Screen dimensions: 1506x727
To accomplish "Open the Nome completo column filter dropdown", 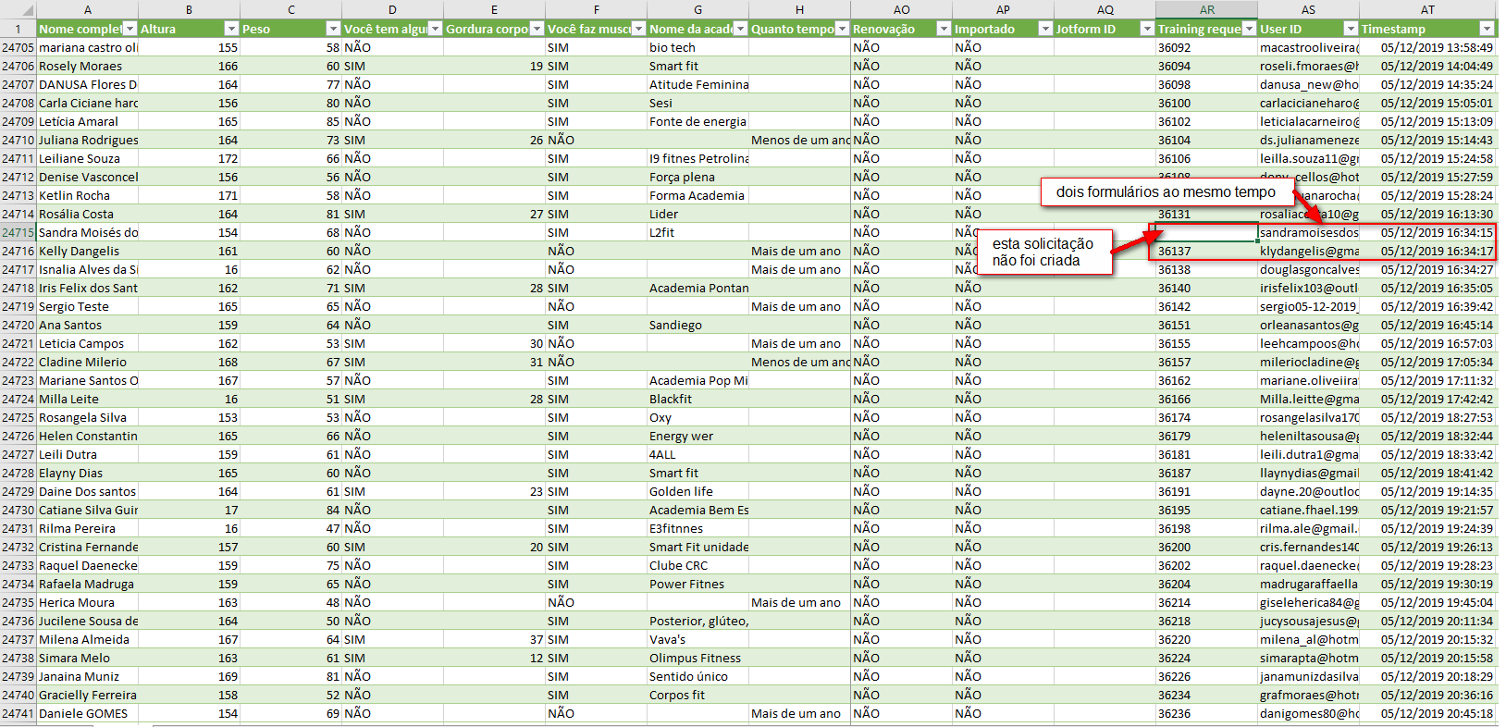I will tap(130, 29).
